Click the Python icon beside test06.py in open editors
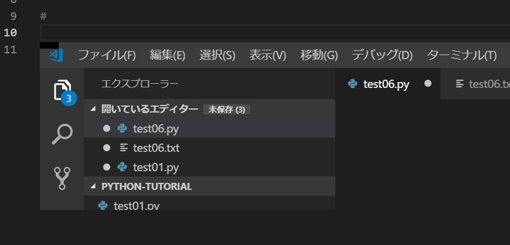 click(x=122, y=129)
